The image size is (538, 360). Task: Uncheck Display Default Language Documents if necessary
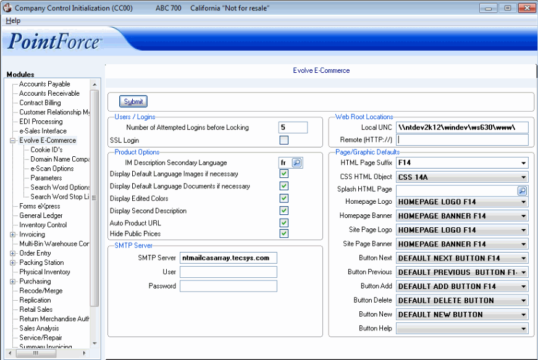pyautogui.click(x=284, y=186)
